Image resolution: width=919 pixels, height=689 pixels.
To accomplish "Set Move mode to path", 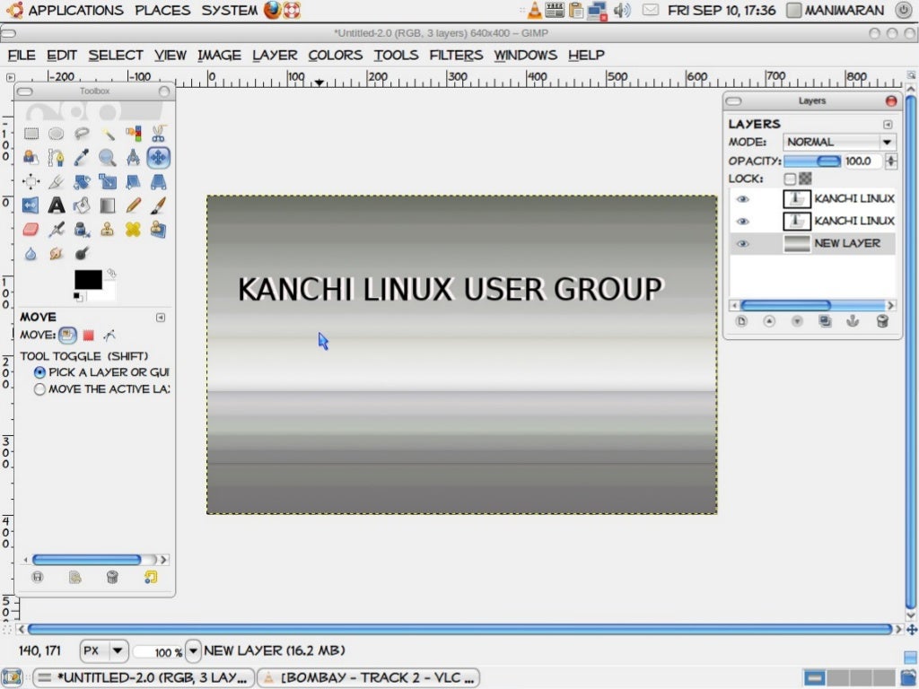I will point(109,336).
